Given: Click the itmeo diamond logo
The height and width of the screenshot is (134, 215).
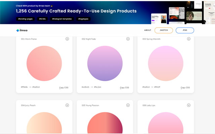Looking at the screenshot, I should tap(18, 30).
